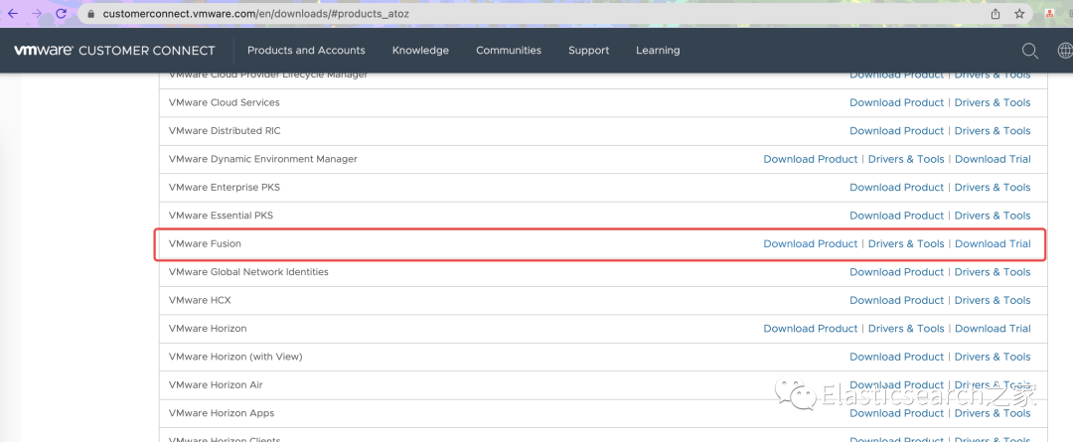Image resolution: width=1073 pixels, height=442 pixels.
Task: Open Drivers & Tools for VMware Essential PKS
Action: tap(993, 216)
